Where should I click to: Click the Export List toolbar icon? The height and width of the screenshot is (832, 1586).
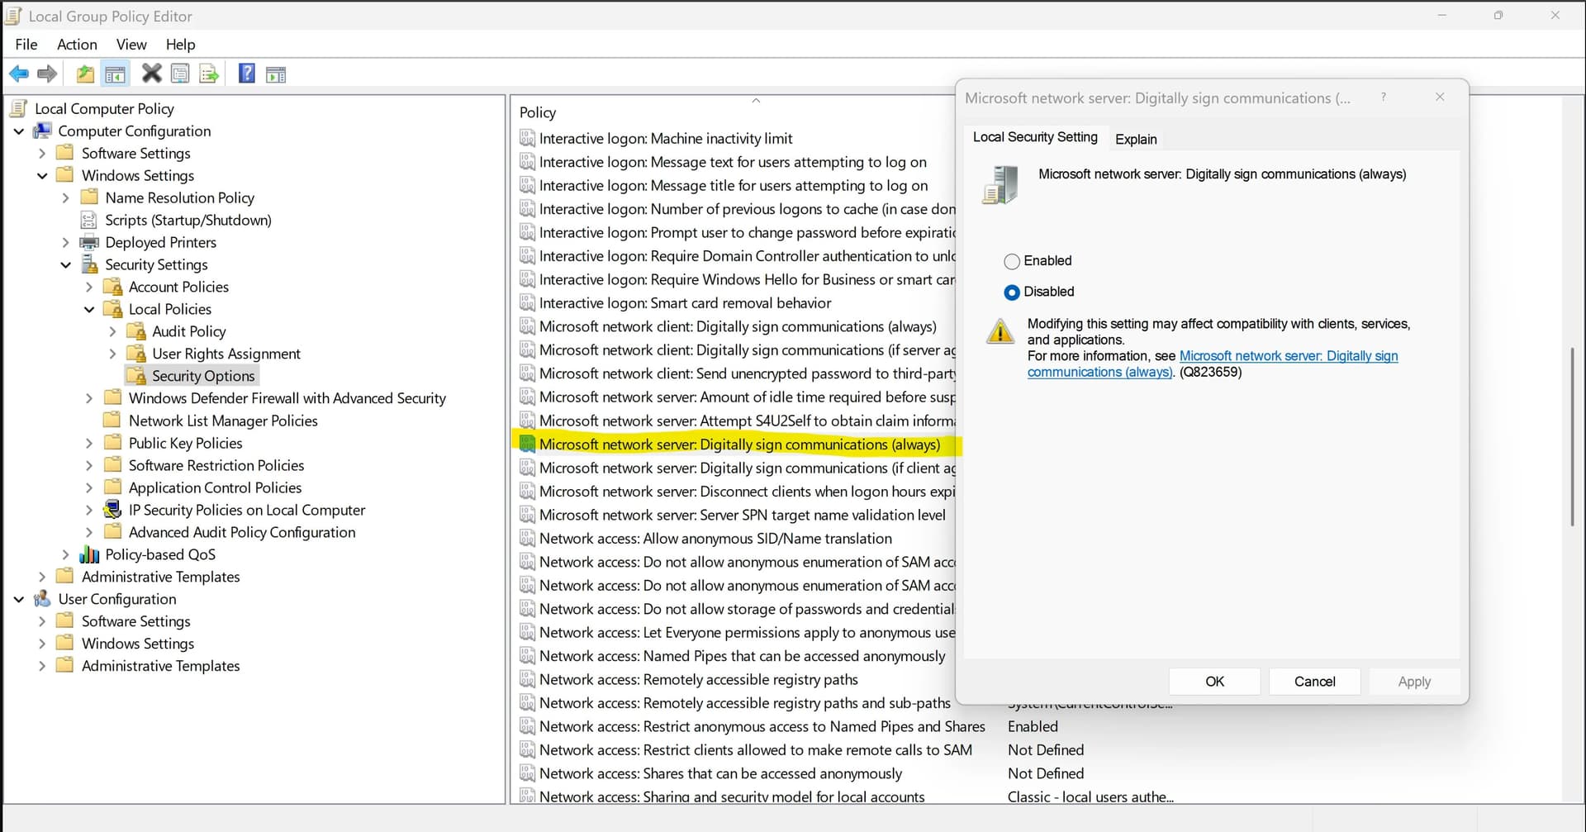209,74
